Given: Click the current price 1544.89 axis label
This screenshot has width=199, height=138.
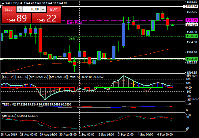Looking at the screenshot, I should [x=191, y=25].
